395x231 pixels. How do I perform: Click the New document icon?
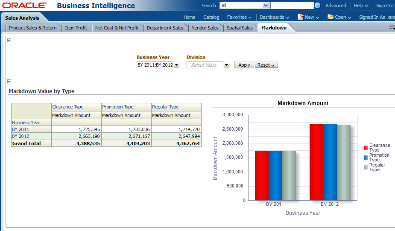(x=301, y=17)
